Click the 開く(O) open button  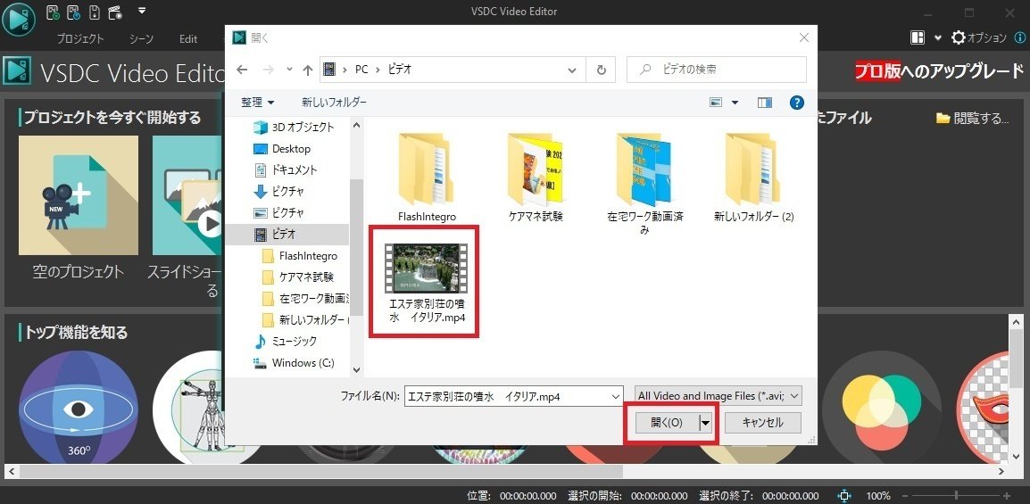point(667,424)
